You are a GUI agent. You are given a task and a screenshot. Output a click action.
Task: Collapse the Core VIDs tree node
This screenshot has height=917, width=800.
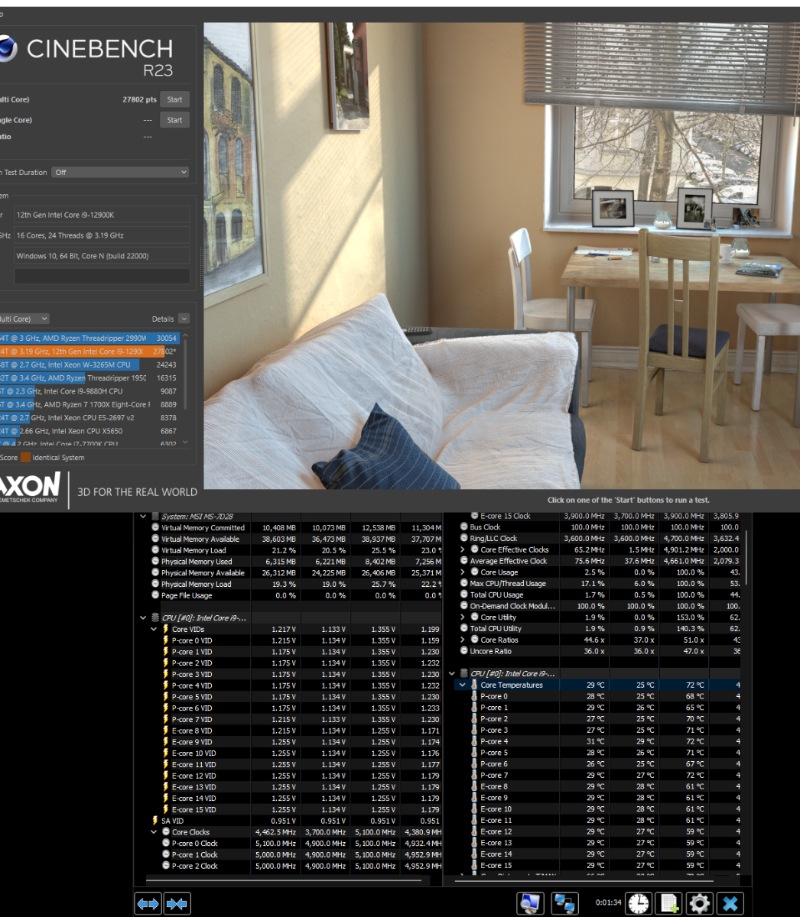154,629
